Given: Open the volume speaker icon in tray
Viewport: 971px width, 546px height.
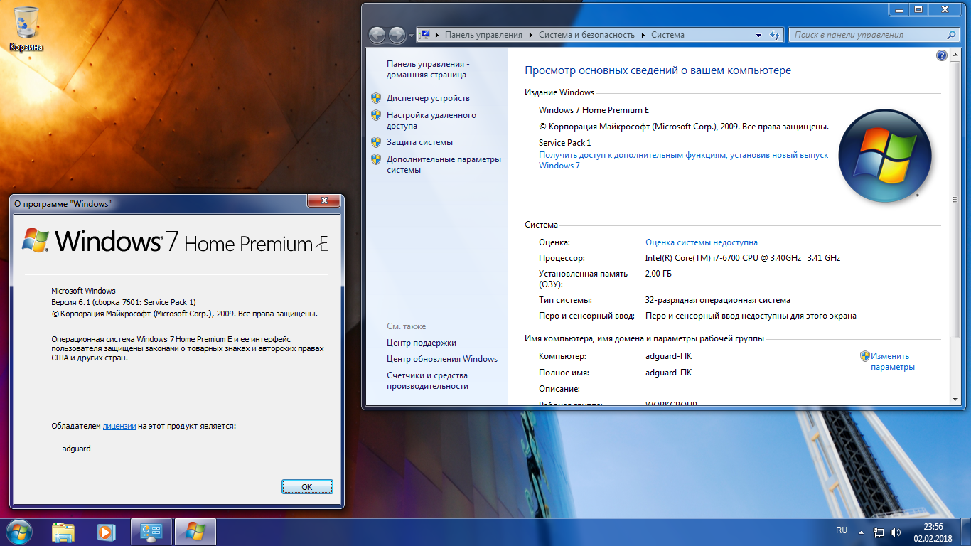Looking at the screenshot, I should (x=896, y=532).
